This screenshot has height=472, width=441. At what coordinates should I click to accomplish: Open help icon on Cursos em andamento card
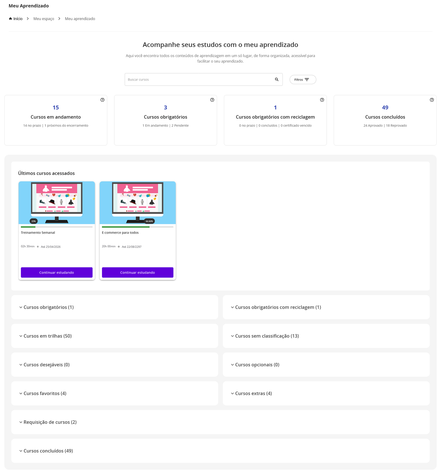102,100
